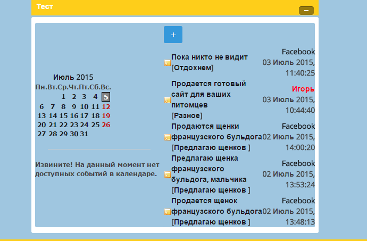Select day 27 in the calendar

click(x=41, y=134)
